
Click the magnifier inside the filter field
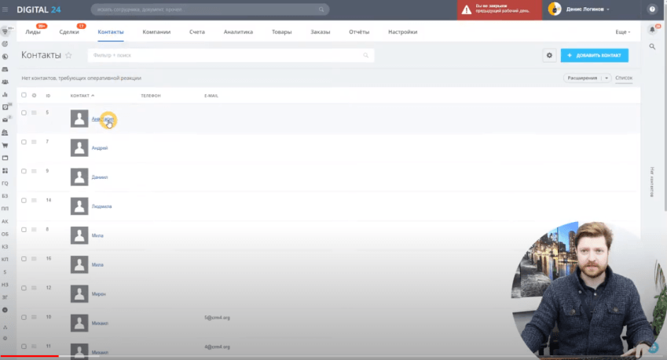366,55
